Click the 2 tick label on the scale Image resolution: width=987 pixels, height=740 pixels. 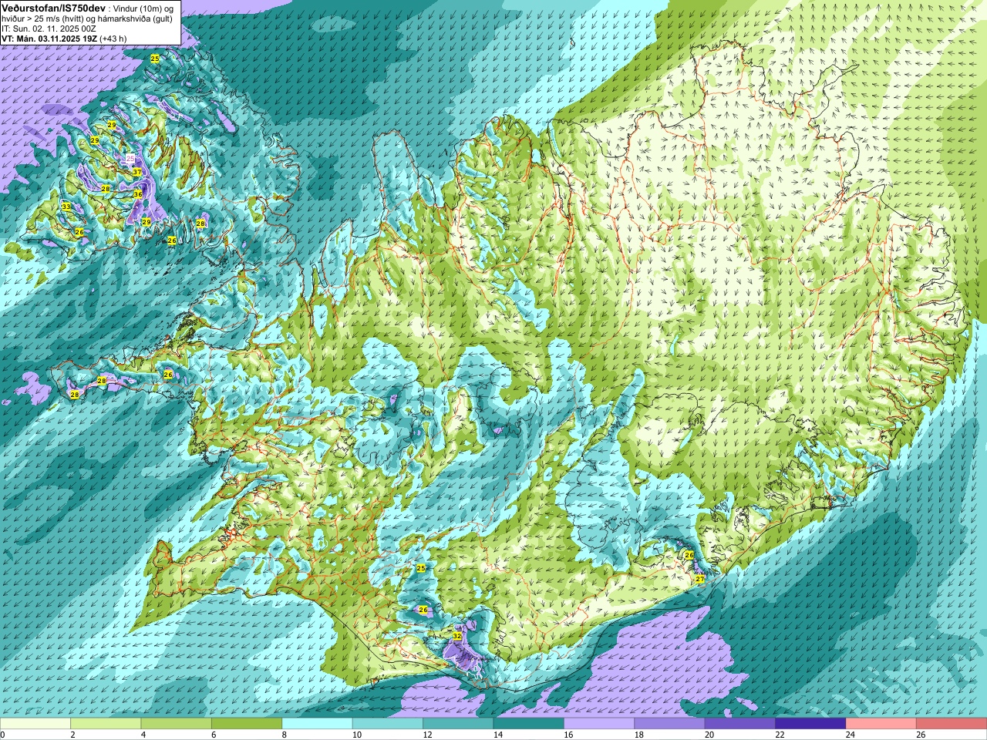[x=73, y=735]
